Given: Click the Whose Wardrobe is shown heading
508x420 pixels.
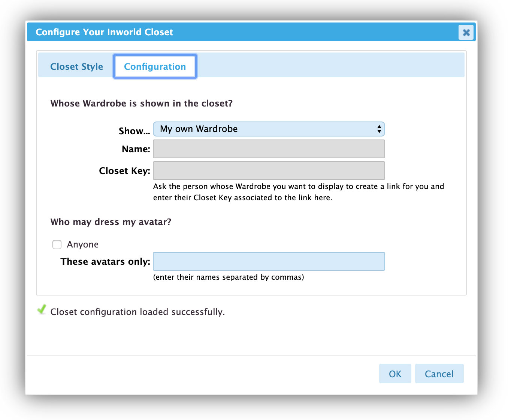Looking at the screenshot, I should [141, 103].
